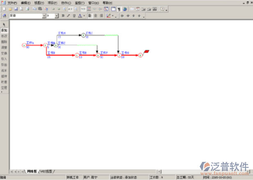Click the first start node circle
Viewport: 253px width, 180px height.
(x=24, y=45)
